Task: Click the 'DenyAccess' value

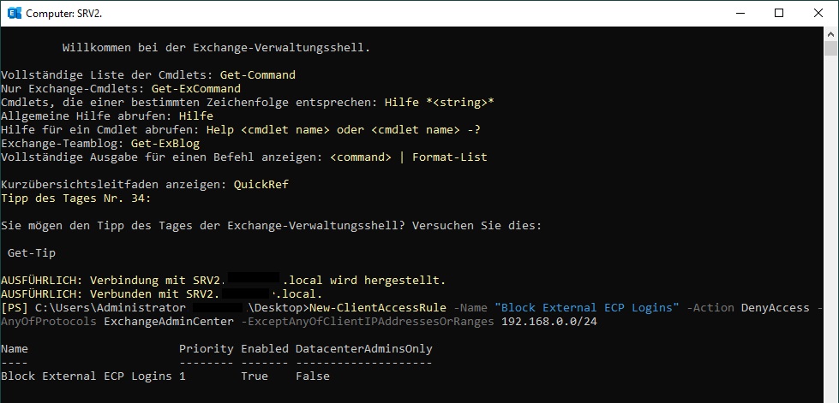Action: point(775,307)
